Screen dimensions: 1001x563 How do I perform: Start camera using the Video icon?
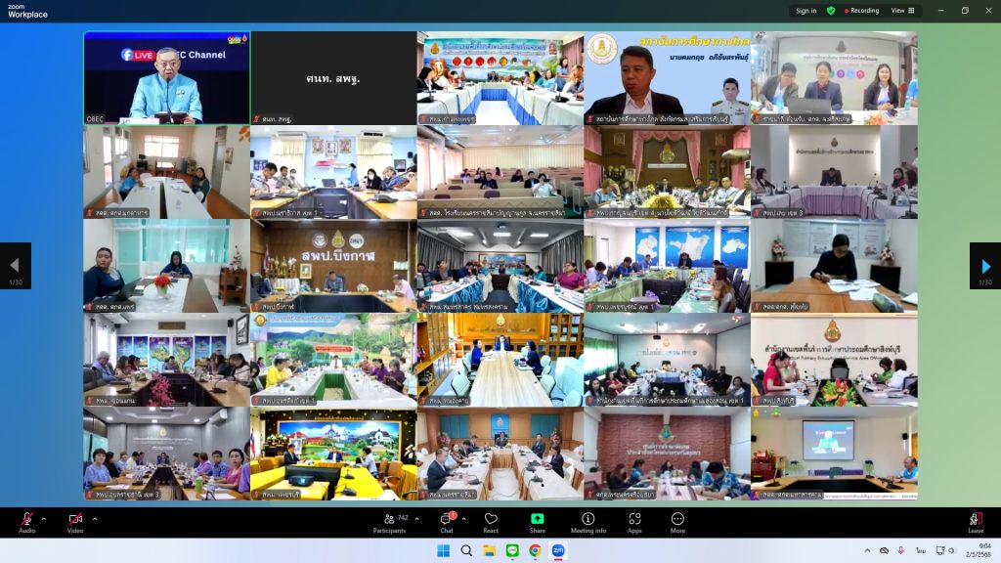click(75, 522)
